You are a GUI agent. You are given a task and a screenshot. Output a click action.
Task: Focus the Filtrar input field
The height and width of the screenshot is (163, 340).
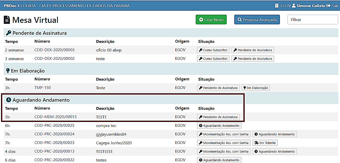point(313,20)
